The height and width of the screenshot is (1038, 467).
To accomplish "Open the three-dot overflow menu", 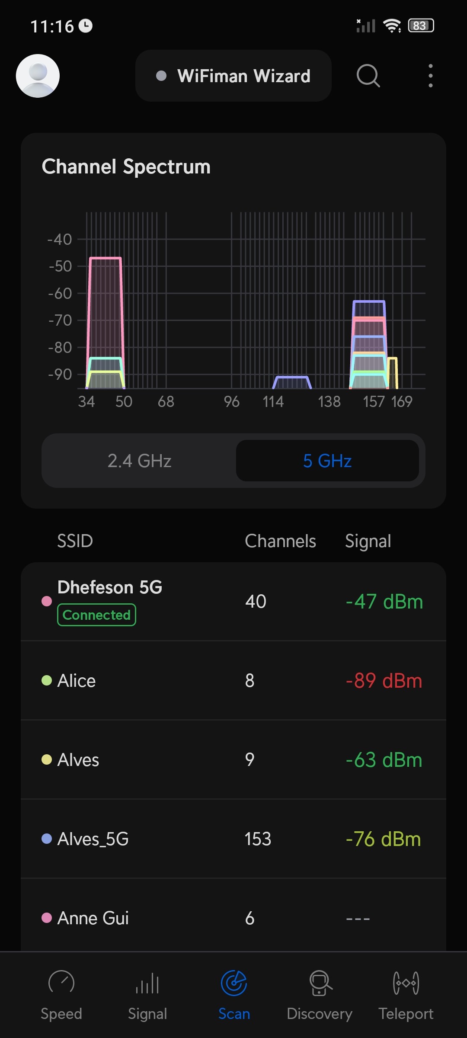I will point(430,76).
